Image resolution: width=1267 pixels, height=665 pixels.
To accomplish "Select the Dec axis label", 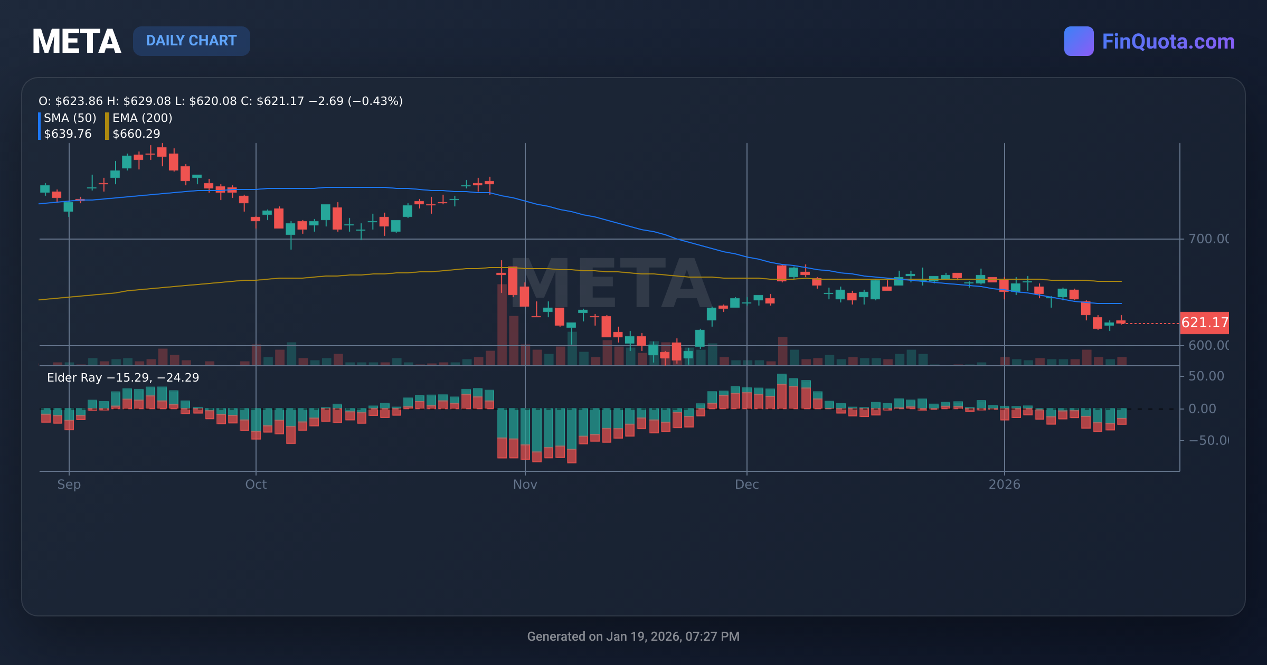I will [x=748, y=484].
